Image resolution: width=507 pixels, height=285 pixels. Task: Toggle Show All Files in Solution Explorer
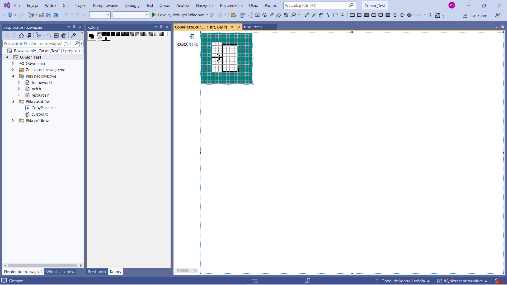click(x=64, y=35)
